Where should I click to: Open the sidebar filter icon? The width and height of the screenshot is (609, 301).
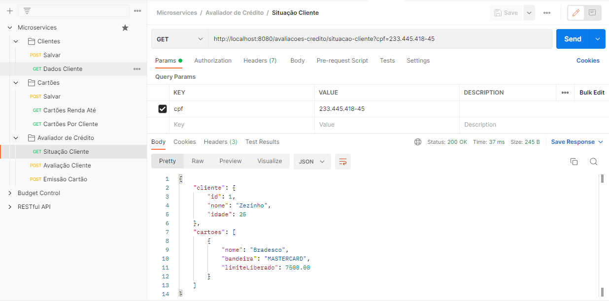point(27,10)
